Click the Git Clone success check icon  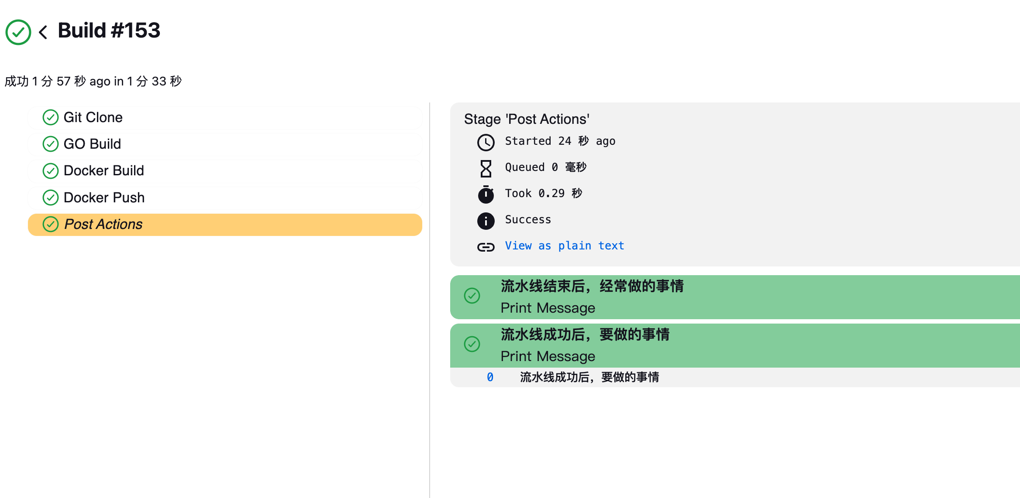point(51,117)
